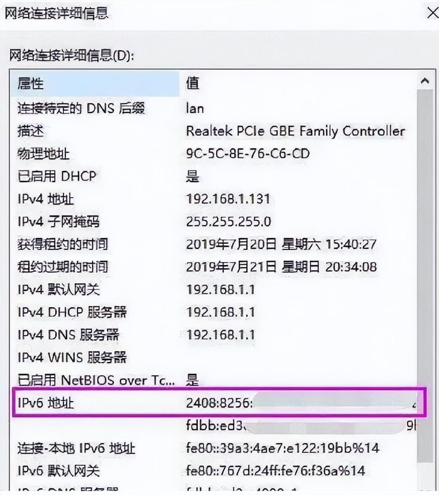
Task: Click the 获得租约的时间 row
Action: [214, 244]
